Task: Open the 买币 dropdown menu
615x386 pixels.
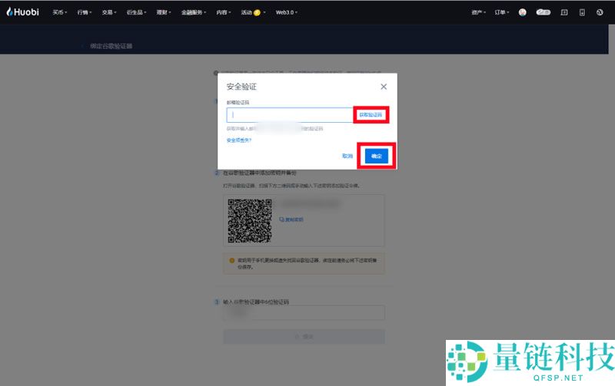Action: pos(60,12)
